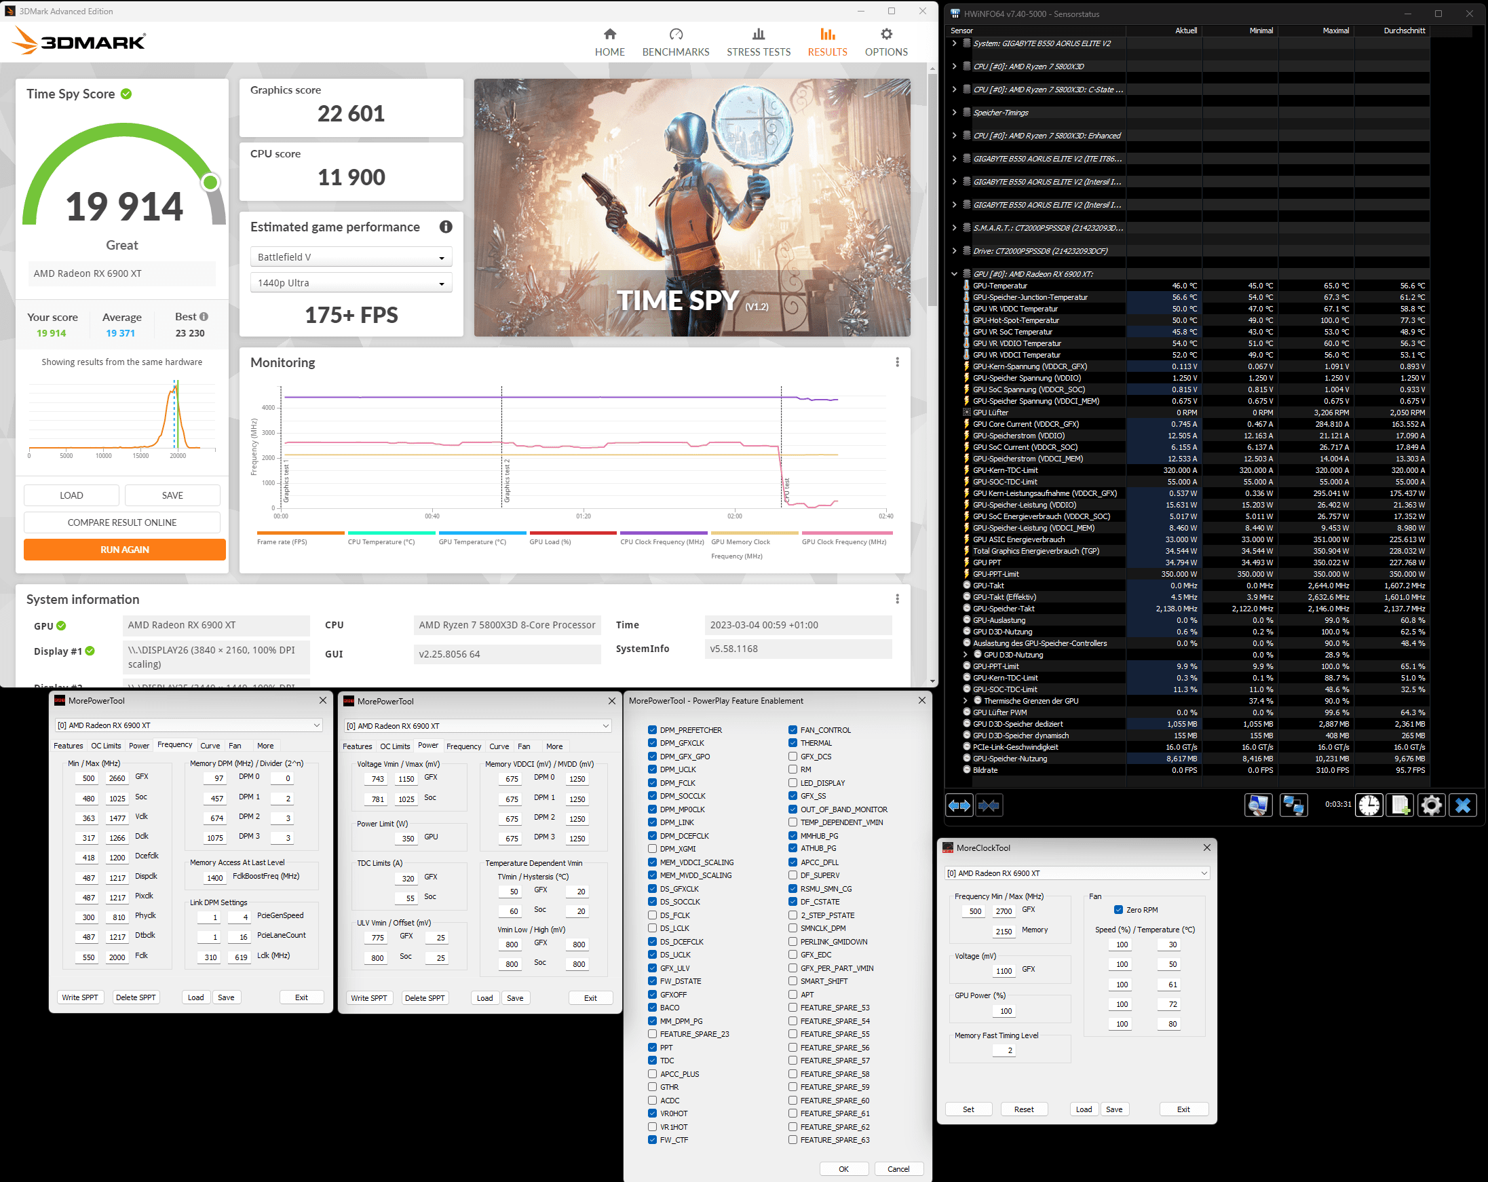Viewport: 1488px width, 1182px height.
Task: Click the info icon next to Best score
Action: click(x=204, y=317)
